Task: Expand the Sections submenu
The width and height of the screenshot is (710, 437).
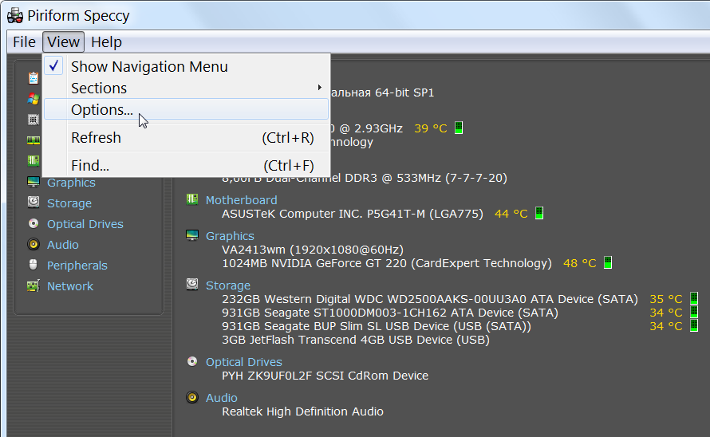Action: (x=186, y=88)
